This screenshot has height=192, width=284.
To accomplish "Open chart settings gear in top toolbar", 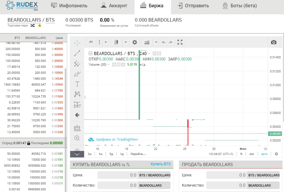I will [x=135, y=42].
